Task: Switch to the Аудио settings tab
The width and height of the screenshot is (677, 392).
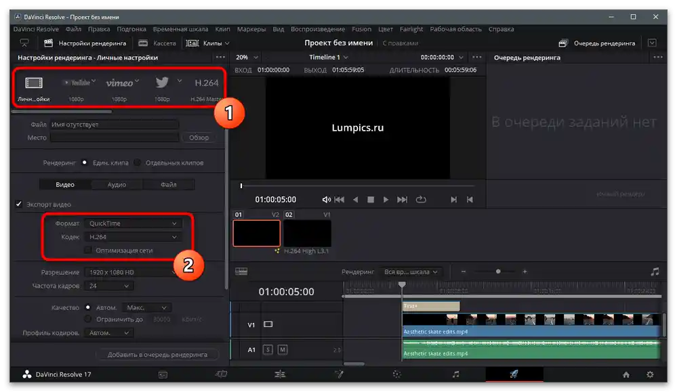Action: pos(117,185)
